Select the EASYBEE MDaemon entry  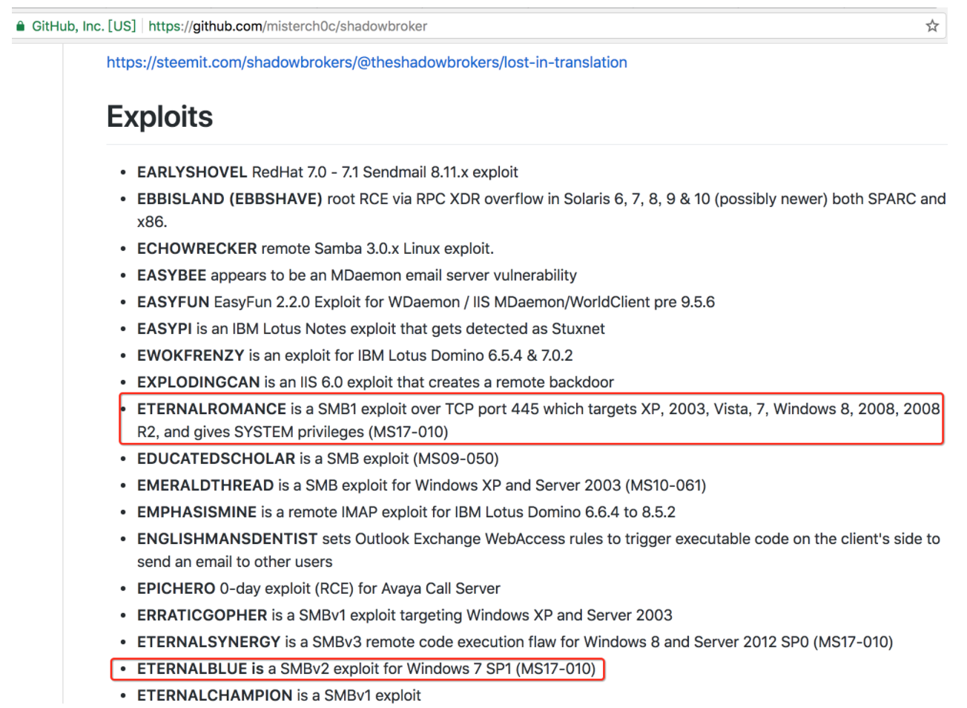pos(357,275)
